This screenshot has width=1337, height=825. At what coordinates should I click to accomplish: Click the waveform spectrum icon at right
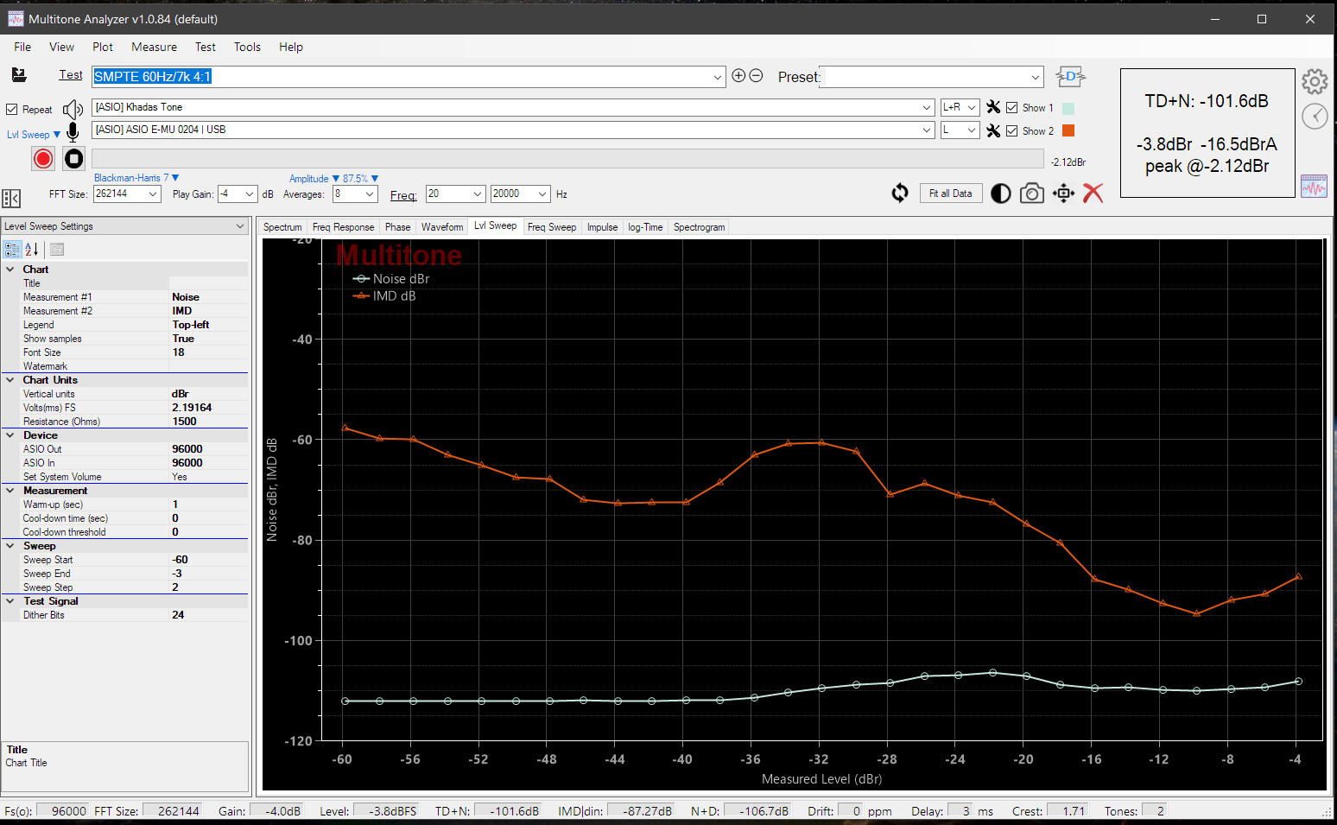(1314, 186)
